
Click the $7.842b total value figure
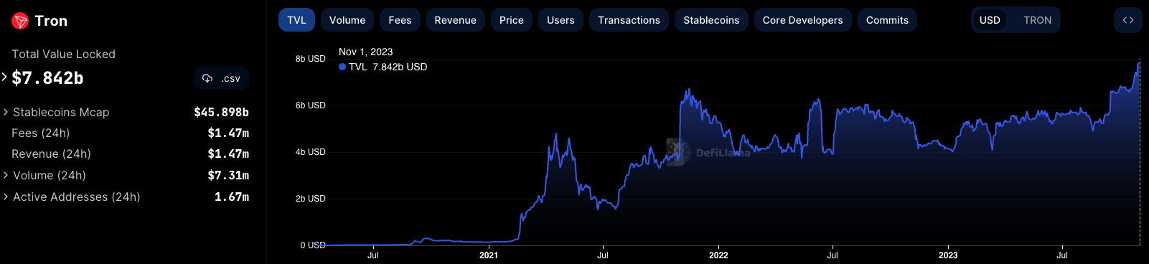(47, 78)
